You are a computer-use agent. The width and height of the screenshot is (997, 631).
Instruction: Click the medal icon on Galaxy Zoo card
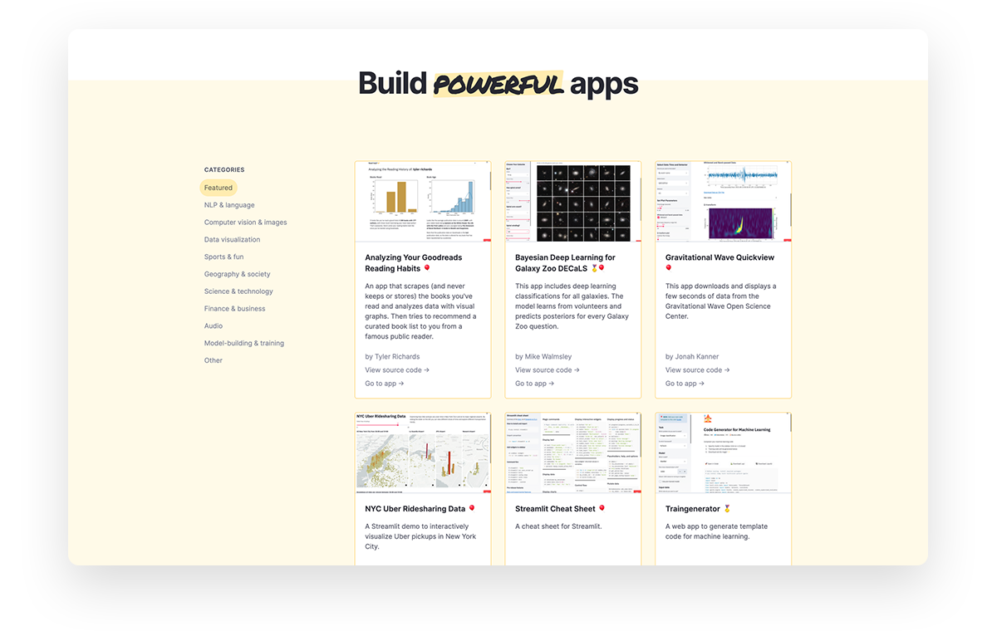pos(595,269)
